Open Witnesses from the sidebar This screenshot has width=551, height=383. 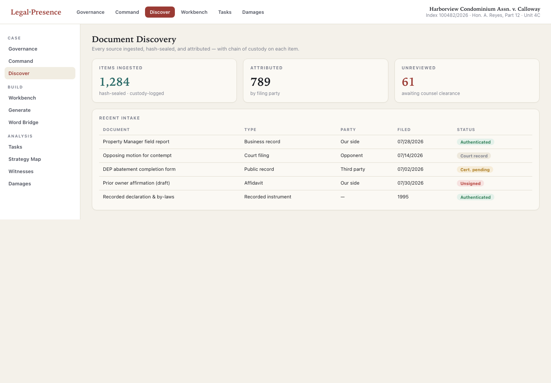coord(40,171)
